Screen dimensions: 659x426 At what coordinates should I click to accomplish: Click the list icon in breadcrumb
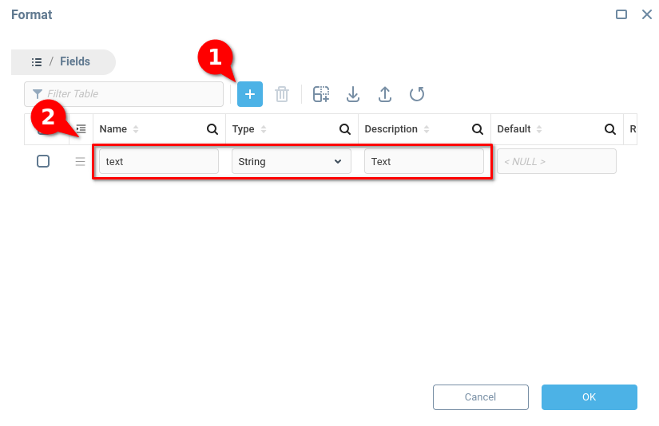pos(37,62)
